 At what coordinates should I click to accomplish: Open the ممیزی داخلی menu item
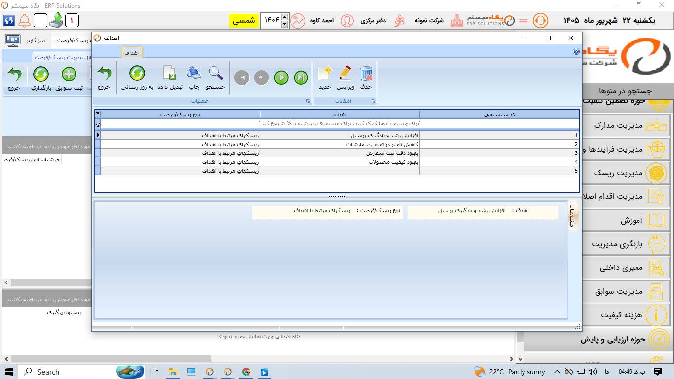[626, 268]
